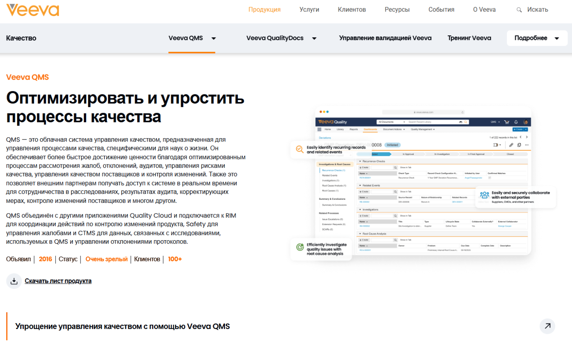Click the download icon beside product sheet link
Image resolution: width=572 pixels, height=343 pixels.
pyautogui.click(x=14, y=281)
